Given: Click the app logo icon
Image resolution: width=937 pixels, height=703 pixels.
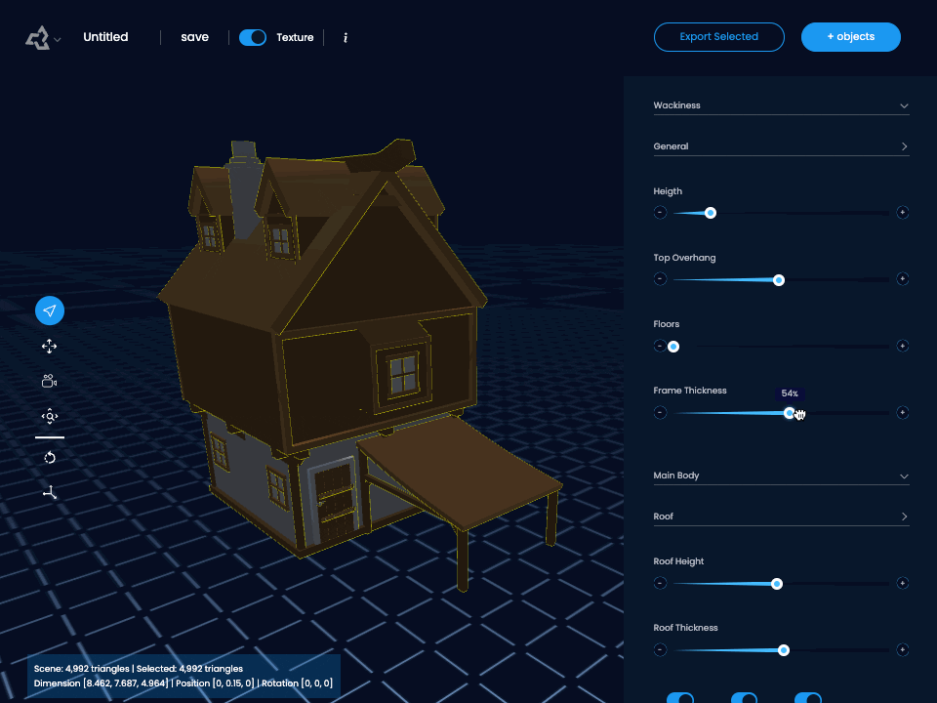Looking at the screenshot, I should tap(38, 38).
